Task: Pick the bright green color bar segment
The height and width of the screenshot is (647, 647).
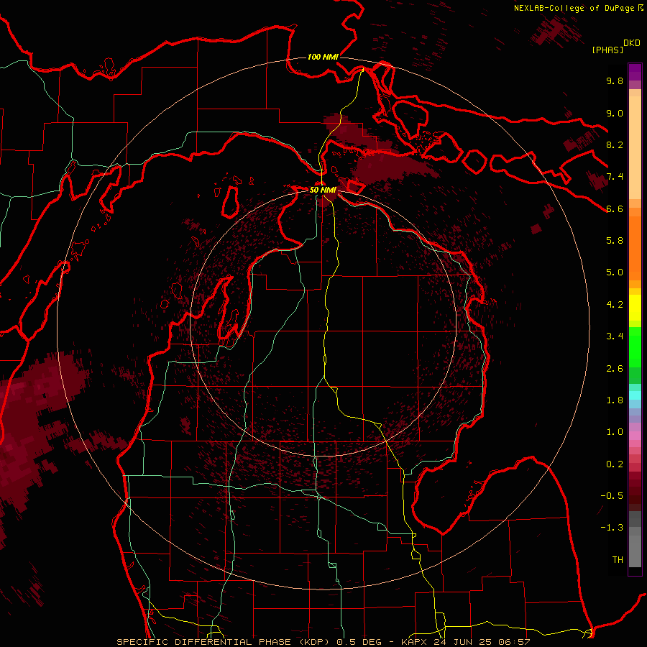Action: point(635,347)
